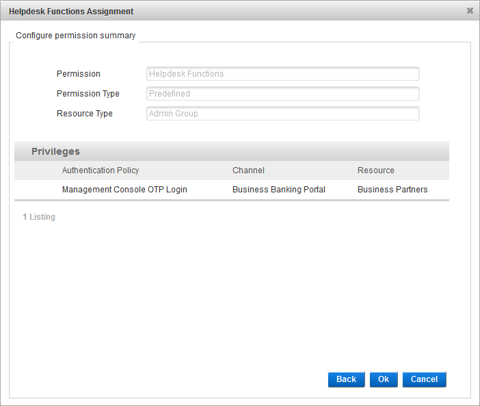The image size is (480, 406).
Task: Click the Resource column header
Action: click(376, 170)
